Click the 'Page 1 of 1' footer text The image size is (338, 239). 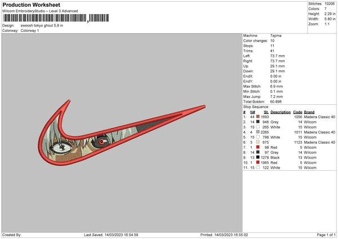[326, 235]
